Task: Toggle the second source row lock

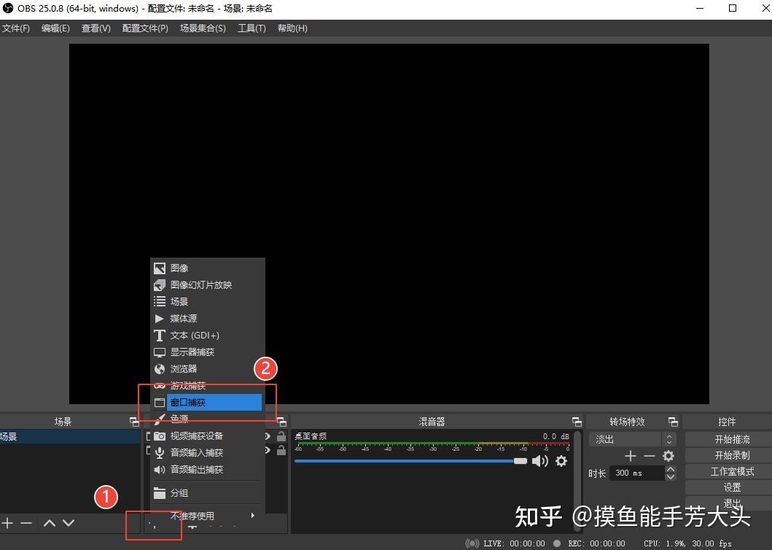Action: [x=281, y=450]
